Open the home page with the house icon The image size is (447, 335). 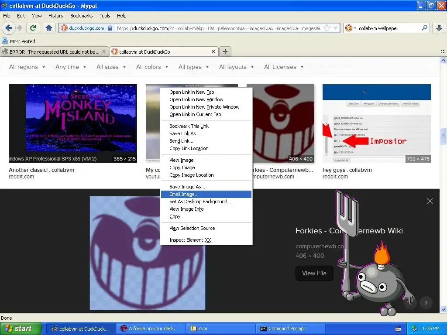(49, 28)
